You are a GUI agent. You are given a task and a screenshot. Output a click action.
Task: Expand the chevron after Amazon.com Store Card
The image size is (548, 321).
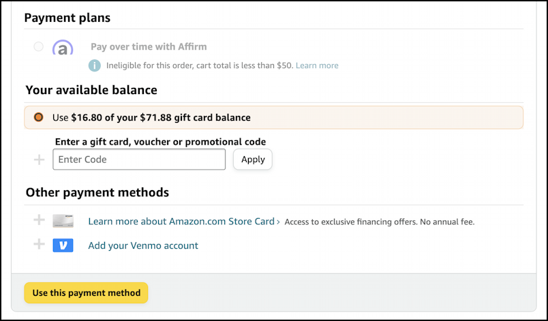tap(278, 221)
